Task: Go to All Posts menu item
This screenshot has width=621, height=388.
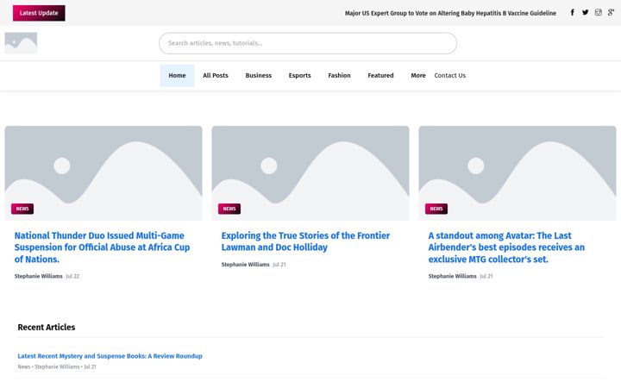Action: (216, 75)
